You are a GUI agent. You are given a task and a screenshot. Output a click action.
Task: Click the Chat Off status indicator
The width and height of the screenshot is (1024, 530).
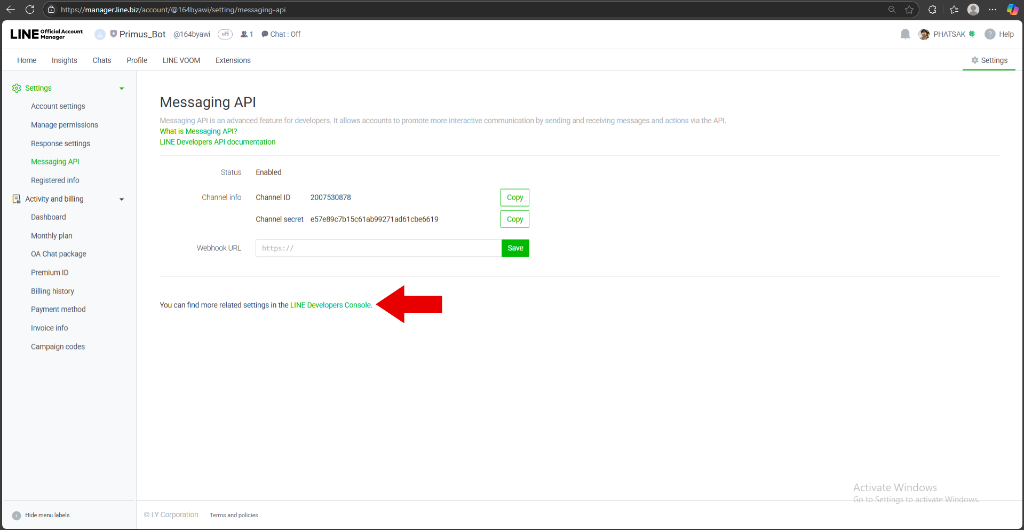[x=281, y=34]
